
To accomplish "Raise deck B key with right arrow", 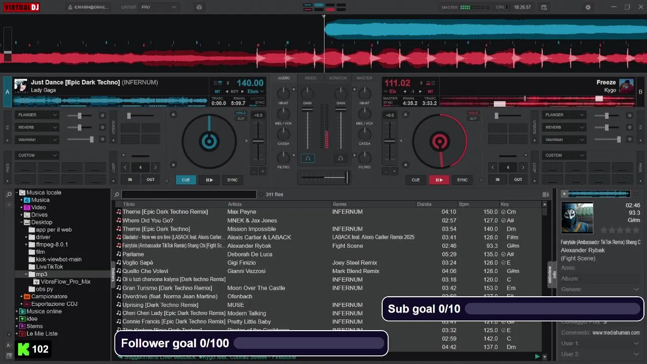I will (x=420, y=92).
